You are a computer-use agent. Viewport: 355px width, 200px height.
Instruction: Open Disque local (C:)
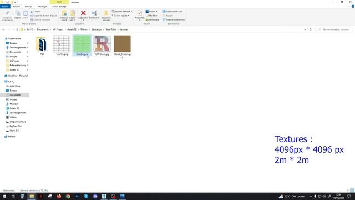coord(18,122)
